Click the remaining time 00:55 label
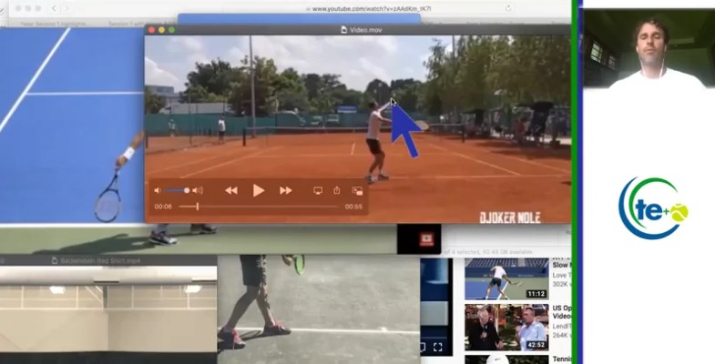 pos(353,207)
